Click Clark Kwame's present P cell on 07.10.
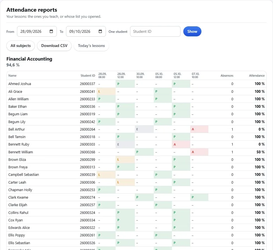The width and height of the screenshot is (273, 250). coord(199,197)
